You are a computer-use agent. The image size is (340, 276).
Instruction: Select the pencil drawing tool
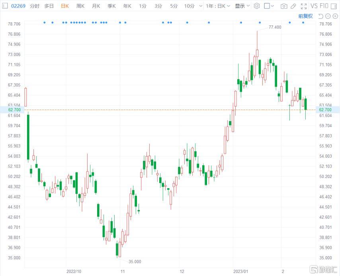293,6
